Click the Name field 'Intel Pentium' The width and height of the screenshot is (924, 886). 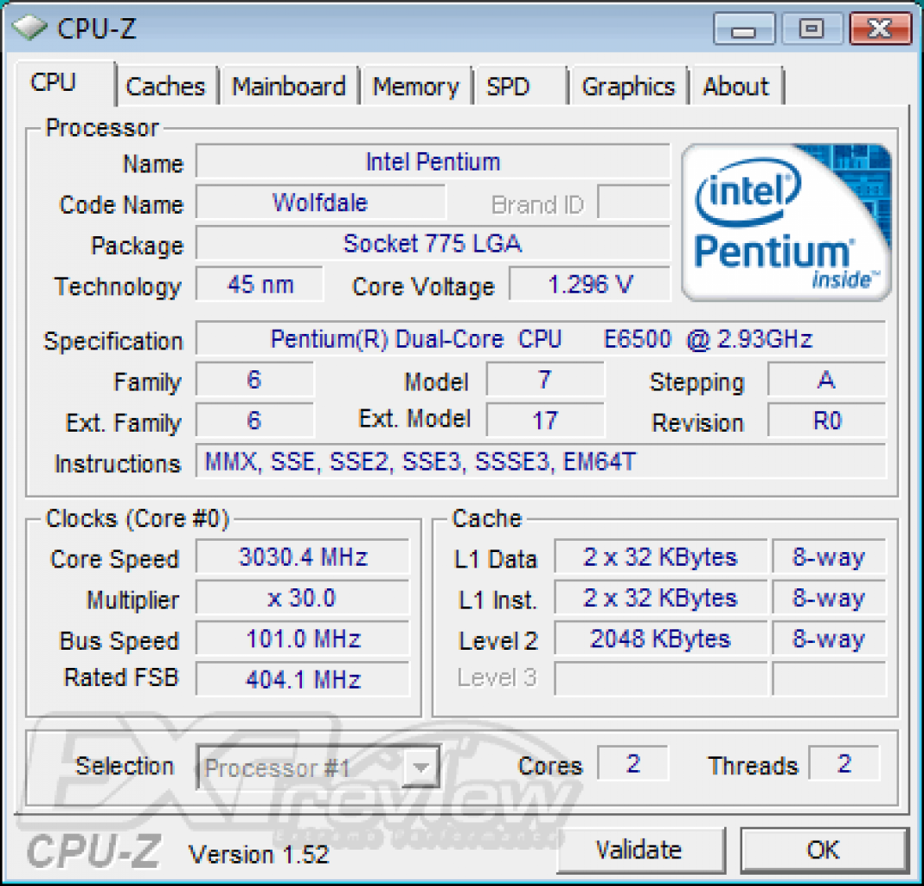[x=433, y=162]
